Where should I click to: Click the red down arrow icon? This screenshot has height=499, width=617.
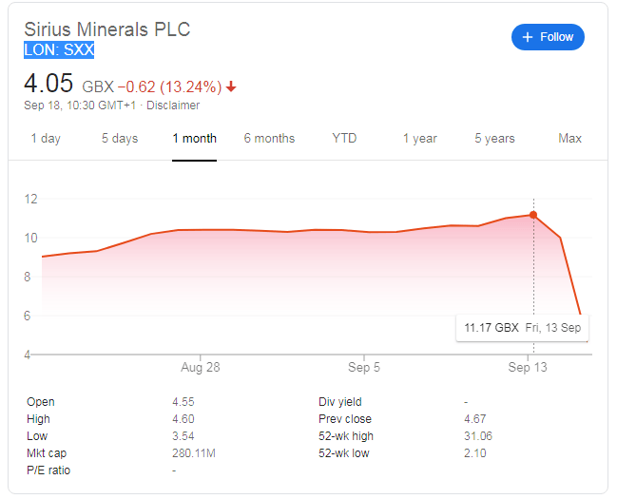[x=231, y=86]
